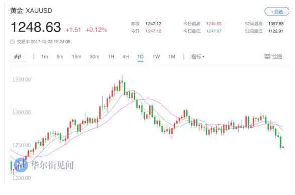Open the drawing tools (绘图) icon
Viewport: 295px width, 195px height.
click(x=267, y=57)
